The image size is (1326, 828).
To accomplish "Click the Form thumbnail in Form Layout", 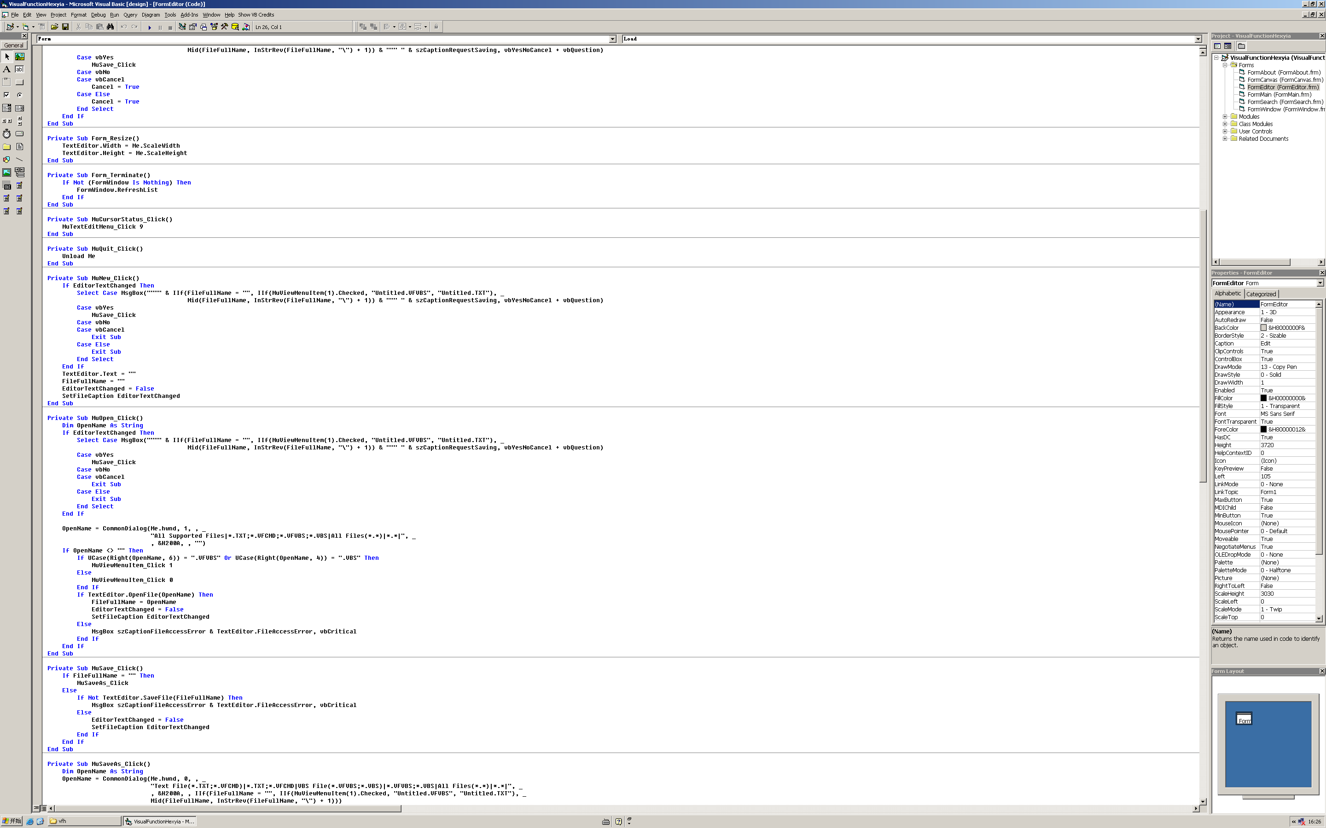I will (x=1245, y=719).
